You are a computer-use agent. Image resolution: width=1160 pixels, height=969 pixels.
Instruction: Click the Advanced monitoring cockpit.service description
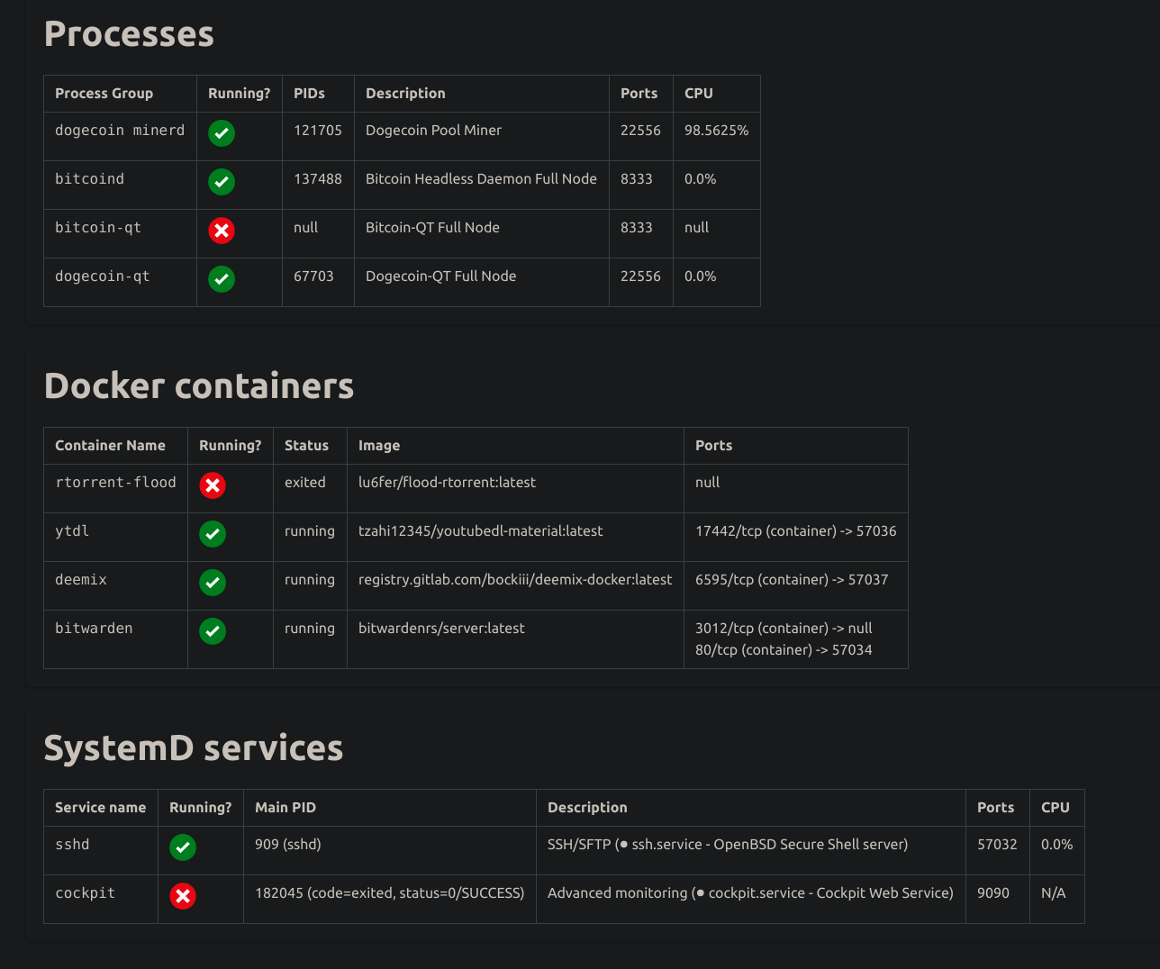750,893
